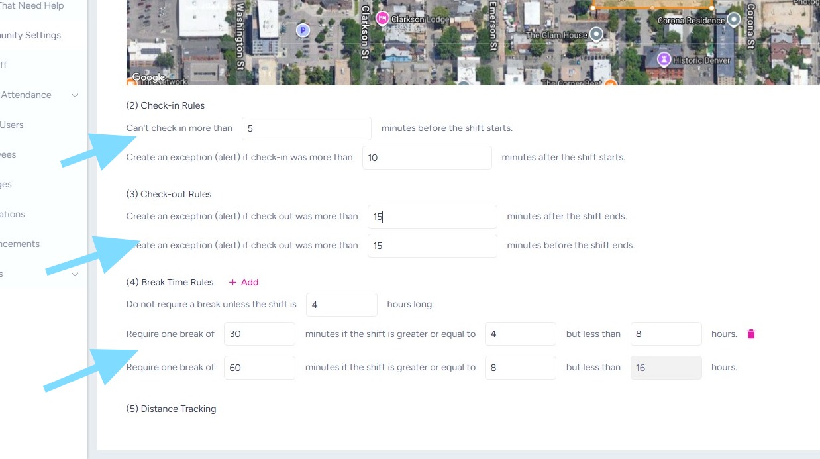
Task: Focus the check-out after-shift minutes field
Action: (432, 217)
